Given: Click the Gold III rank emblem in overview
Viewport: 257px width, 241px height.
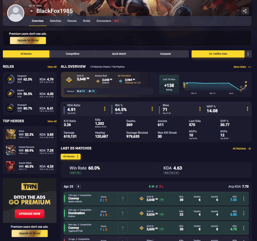Looking at the screenshot, I should (x=69, y=80).
